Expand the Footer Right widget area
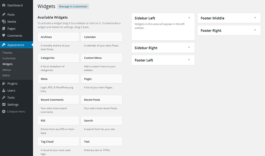The image size is (265, 156). point(255,30)
